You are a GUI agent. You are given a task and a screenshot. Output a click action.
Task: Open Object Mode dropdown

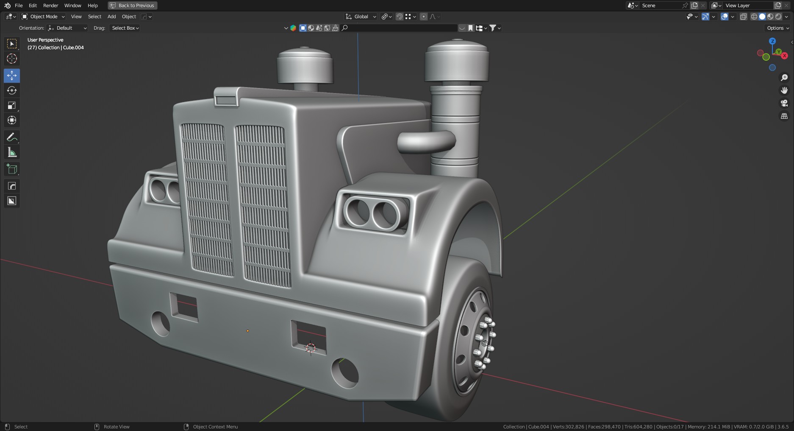tap(43, 17)
